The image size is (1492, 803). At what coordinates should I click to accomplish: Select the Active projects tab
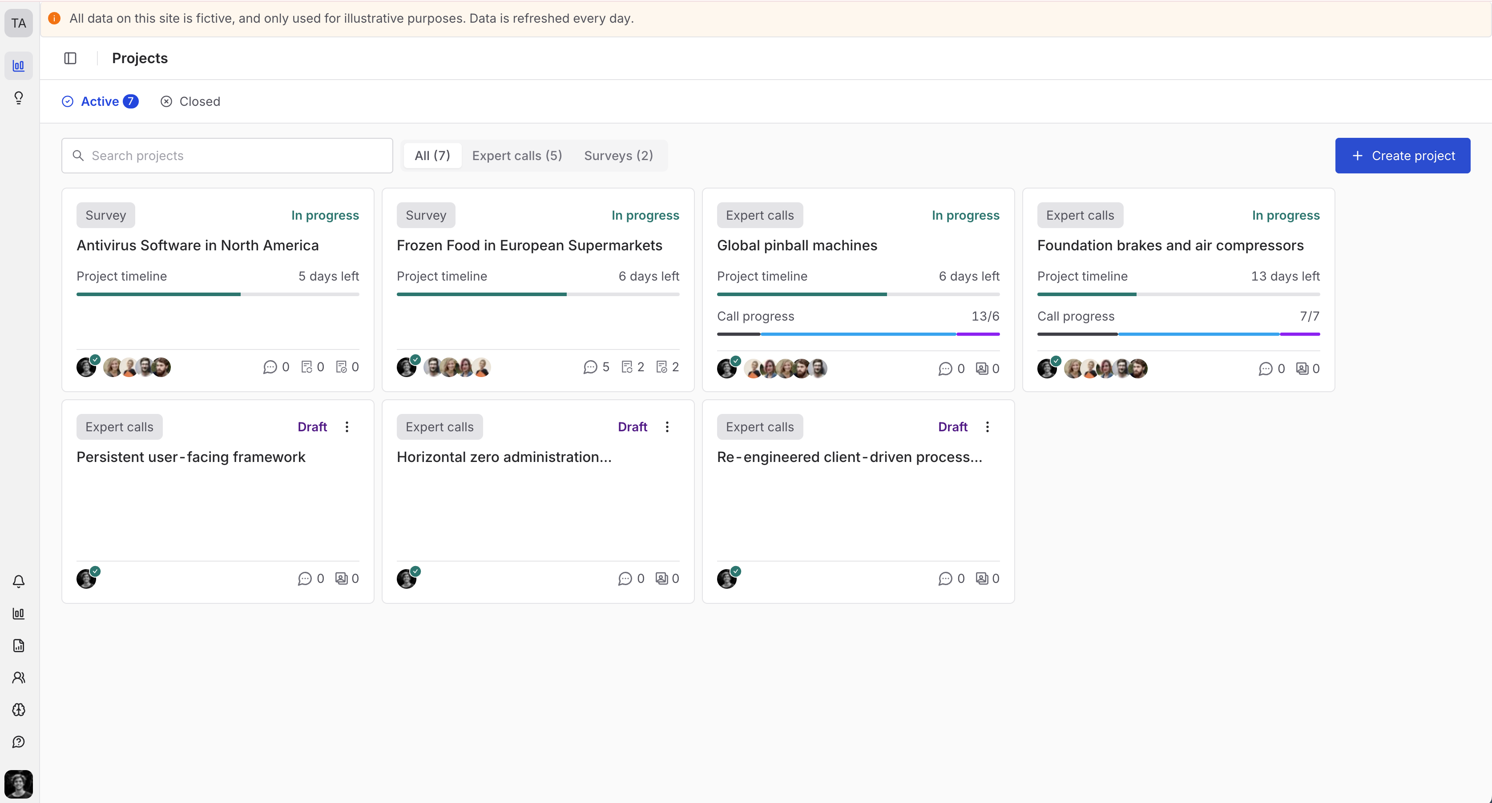point(100,101)
